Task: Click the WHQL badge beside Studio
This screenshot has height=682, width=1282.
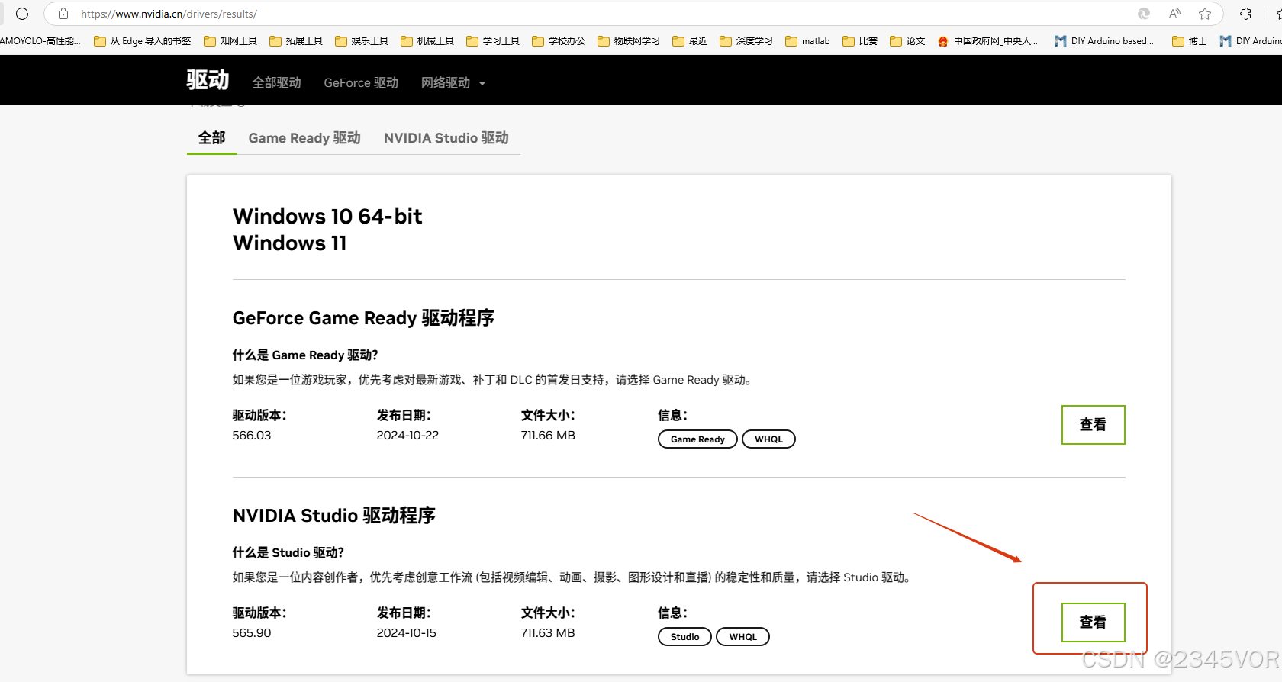Action: 742,637
